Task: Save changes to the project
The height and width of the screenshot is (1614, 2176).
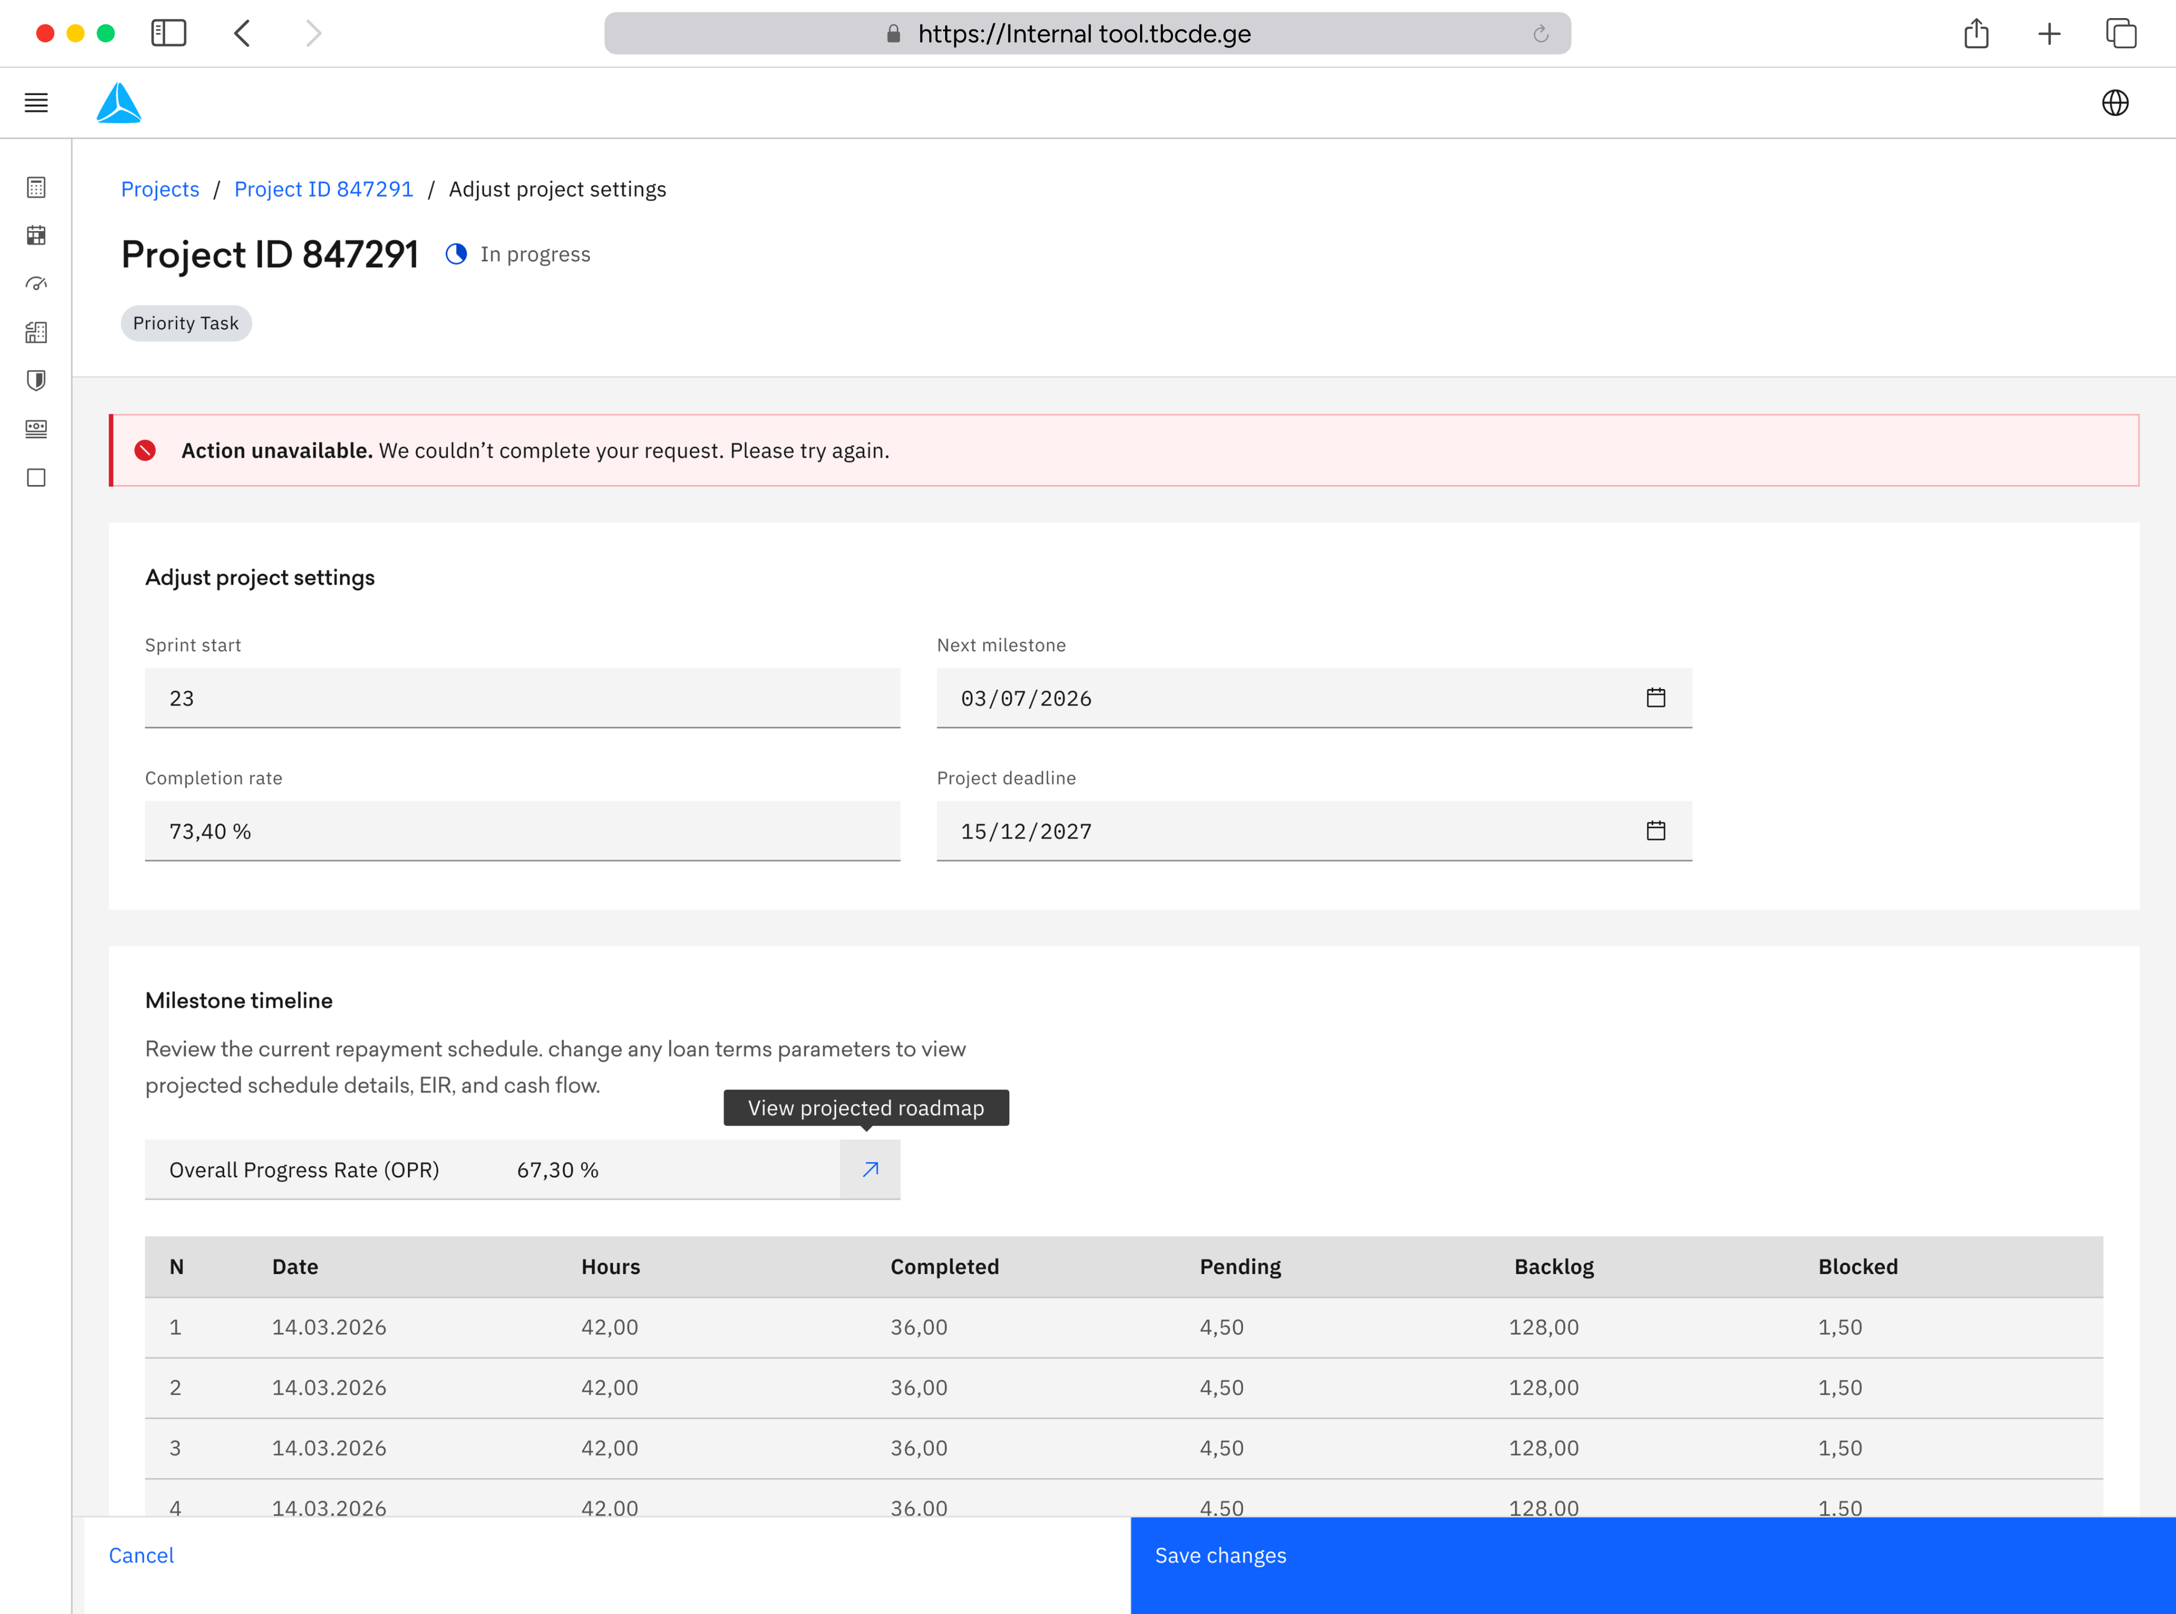Action: click(x=1653, y=1565)
